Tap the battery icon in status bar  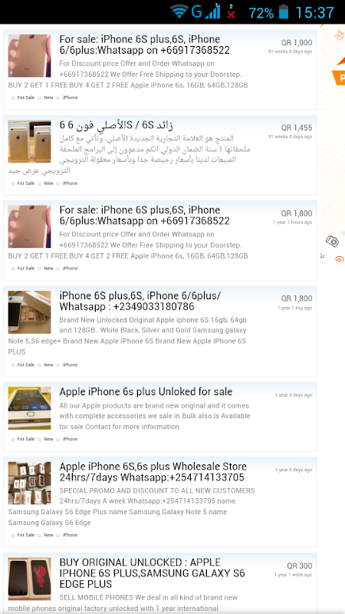pyautogui.click(x=284, y=12)
